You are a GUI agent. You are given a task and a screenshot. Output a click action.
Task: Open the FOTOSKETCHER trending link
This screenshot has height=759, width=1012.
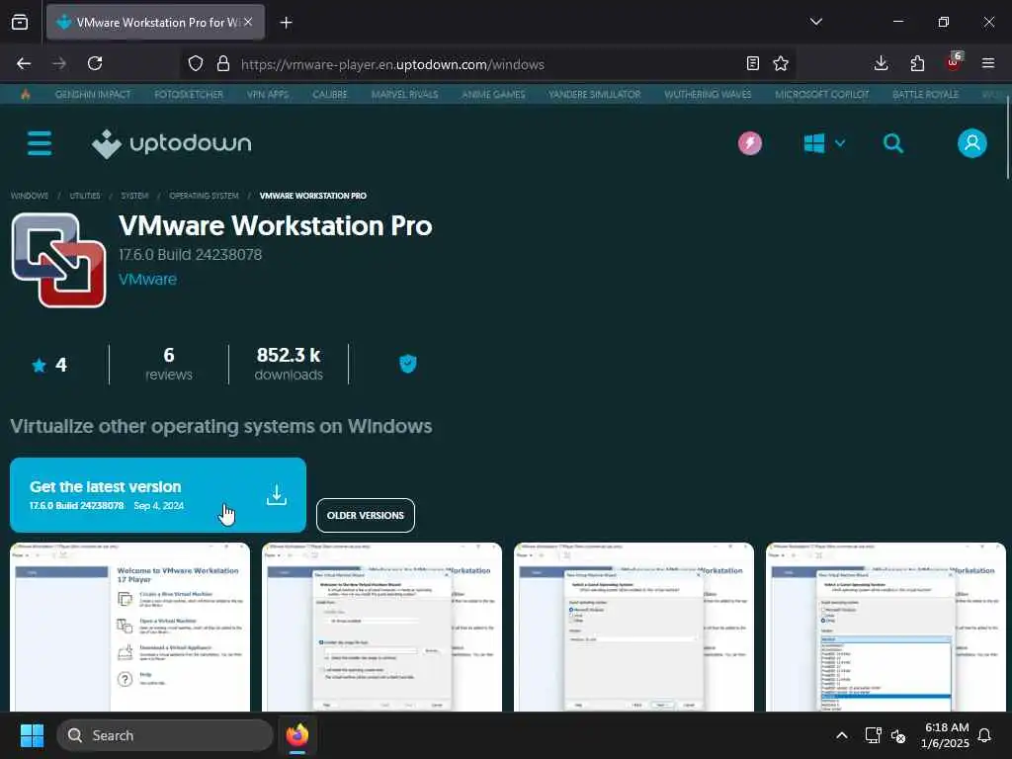(x=189, y=94)
